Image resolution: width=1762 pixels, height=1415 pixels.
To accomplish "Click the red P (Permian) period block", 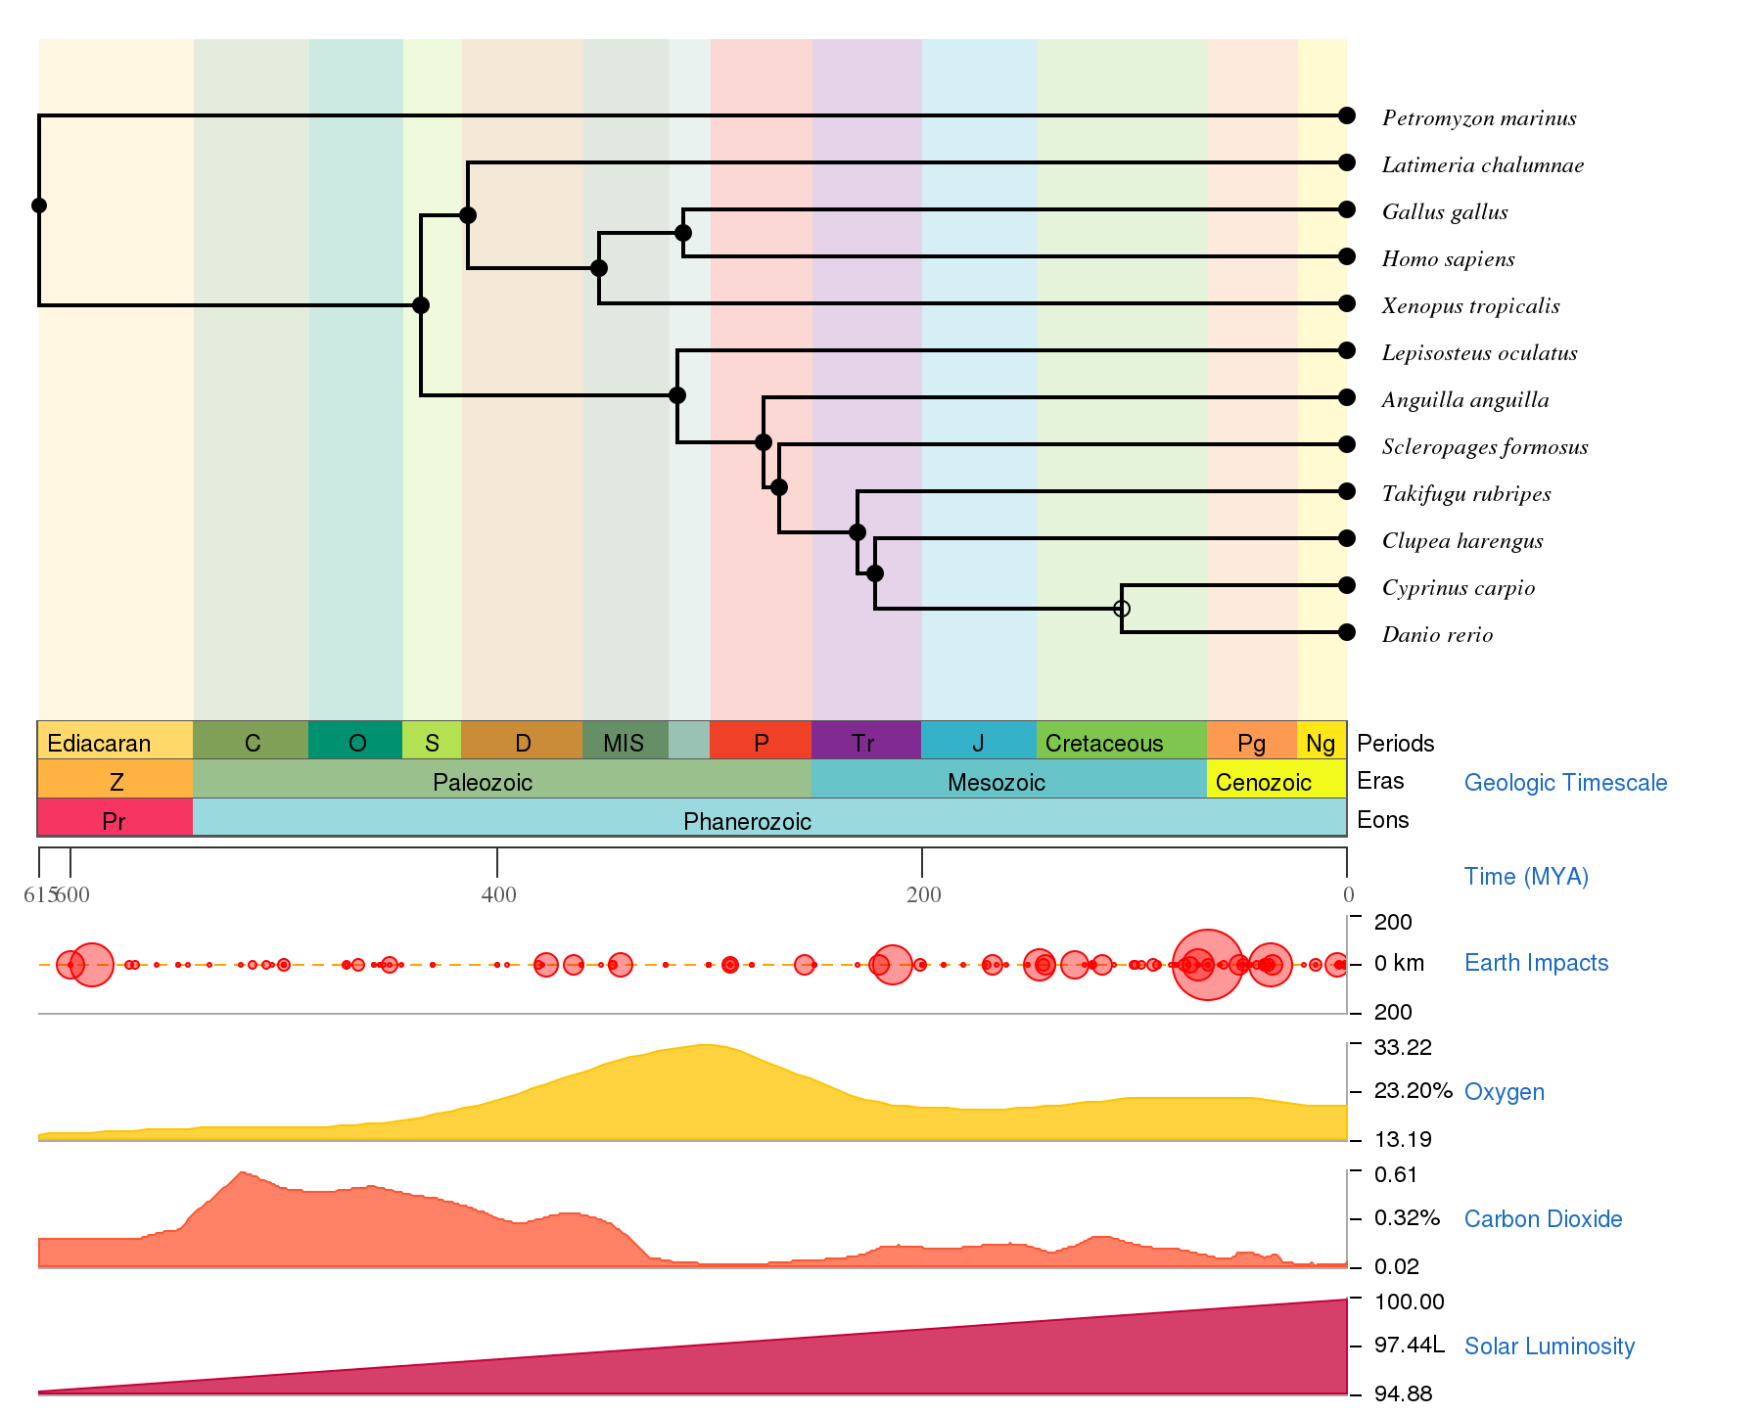I will pyautogui.click(x=761, y=741).
